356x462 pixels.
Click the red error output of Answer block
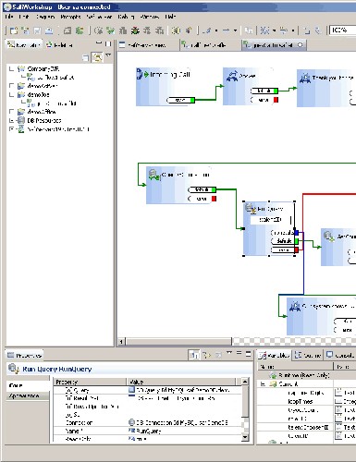coord(276,100)
